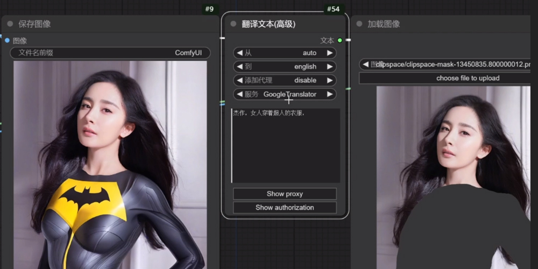Click the #9 node ID badge

click(210, 9)
